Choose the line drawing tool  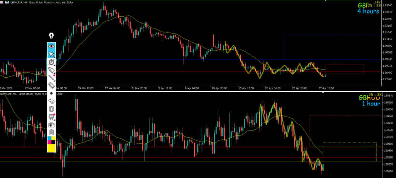[51, 77]
